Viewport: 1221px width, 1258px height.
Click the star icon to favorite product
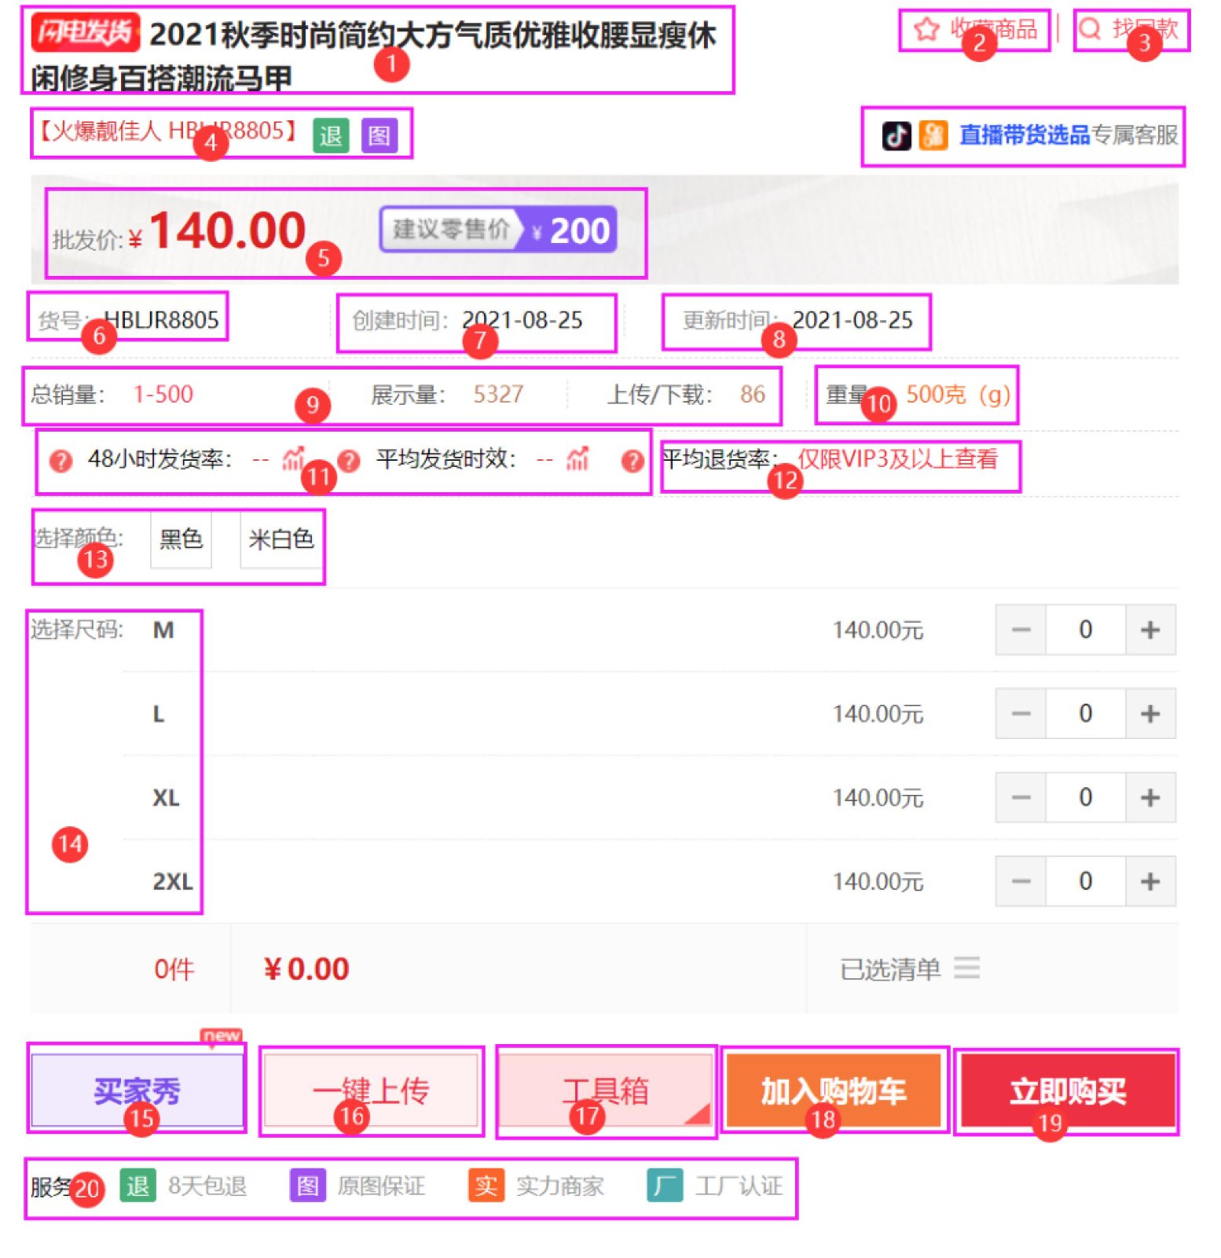pos(926,30)
